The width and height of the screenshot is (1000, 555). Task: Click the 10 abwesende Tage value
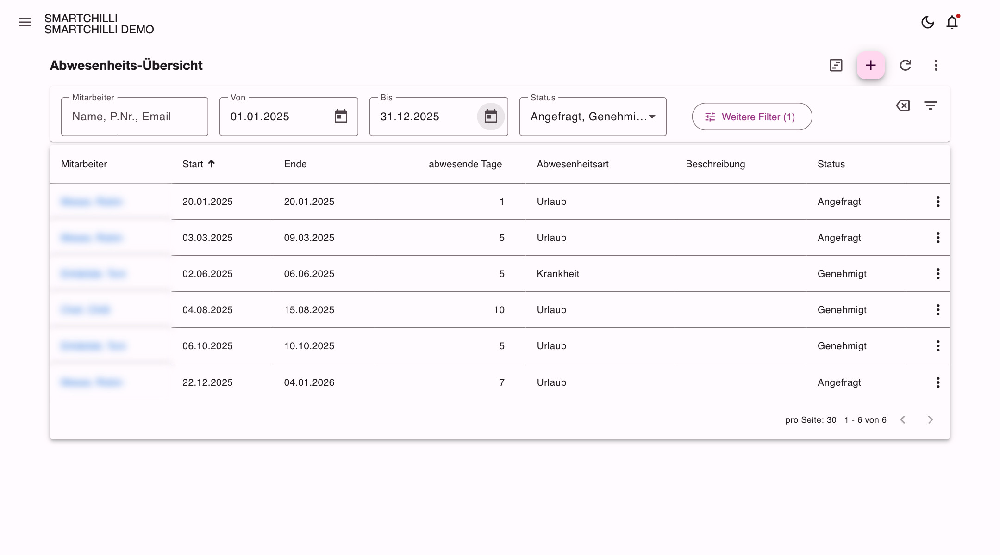point(499,310)
